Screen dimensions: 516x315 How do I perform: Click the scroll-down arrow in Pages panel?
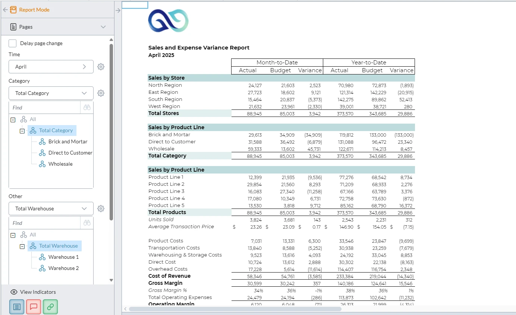click(111, 280)
